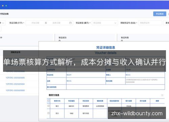Click the 结束日期 end date field

click(x=56, y=23)
